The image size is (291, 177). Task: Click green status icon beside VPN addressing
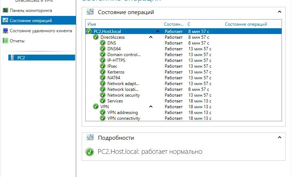coord(103,112)
